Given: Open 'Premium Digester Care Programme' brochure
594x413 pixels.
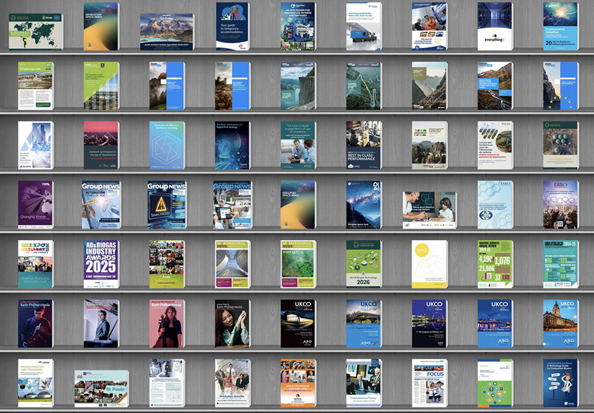Looking at the screenshot, I should 36,383.
